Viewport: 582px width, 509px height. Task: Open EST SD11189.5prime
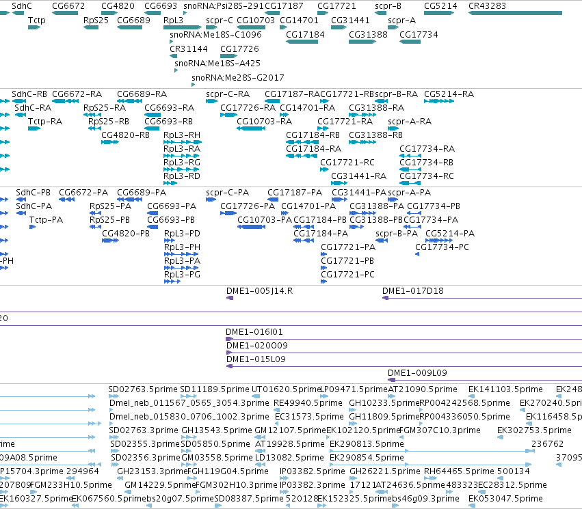[x=215, y=389]
